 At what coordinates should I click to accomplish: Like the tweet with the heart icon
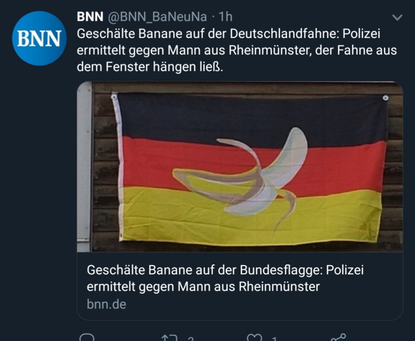255,338
